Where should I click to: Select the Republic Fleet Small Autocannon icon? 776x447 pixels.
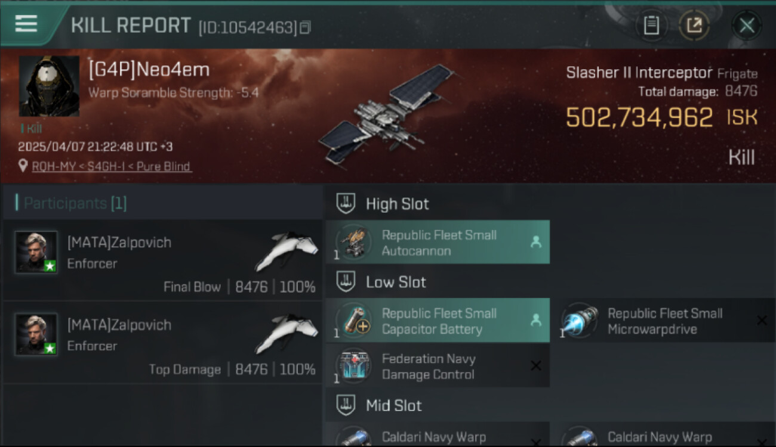tap(353, 243)
